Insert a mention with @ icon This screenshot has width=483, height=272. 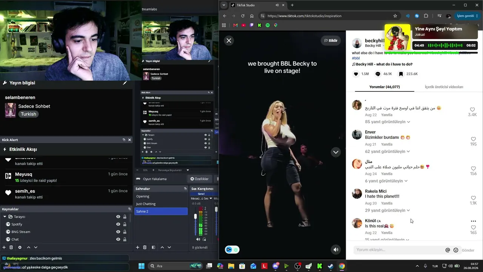448,250
